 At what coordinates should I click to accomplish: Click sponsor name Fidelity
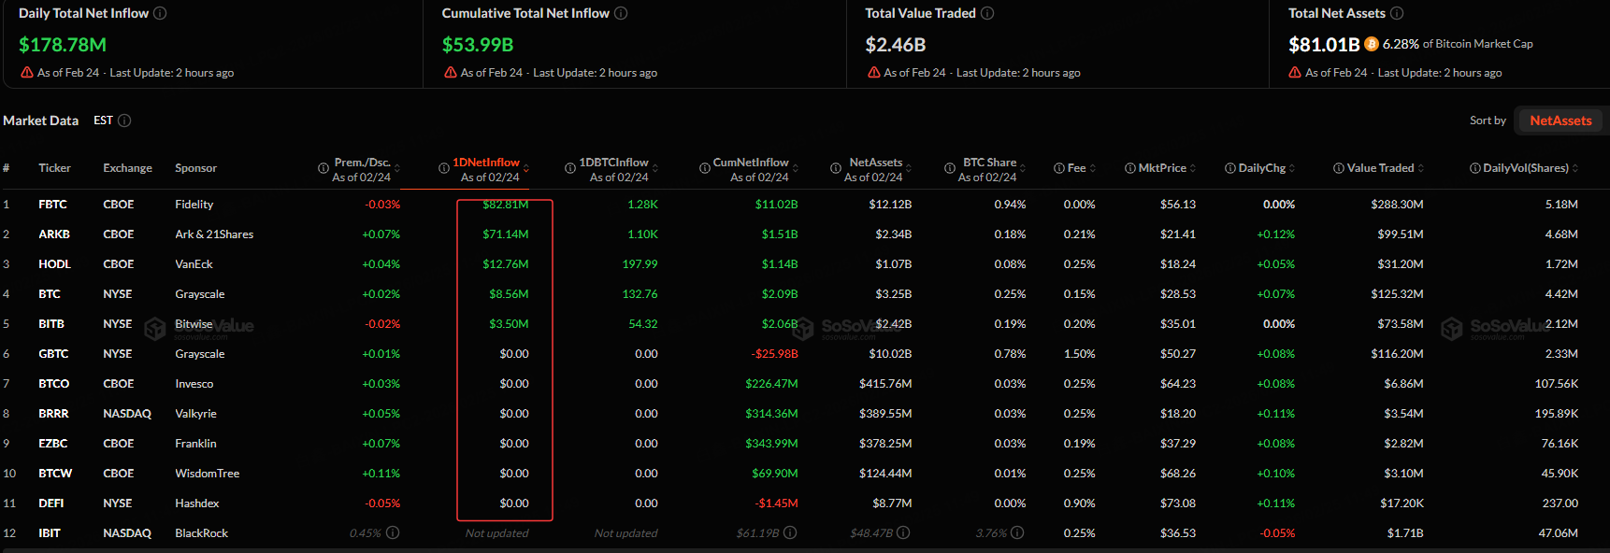[194, 205]
